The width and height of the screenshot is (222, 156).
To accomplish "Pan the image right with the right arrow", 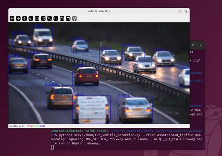I will [18, 18].
